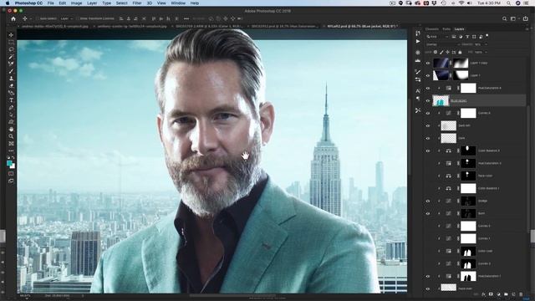Viewport: 535px width, 301px height.
Task: Hide the Dodge layer
Action: pyautogui.click(x=428, y=201)
